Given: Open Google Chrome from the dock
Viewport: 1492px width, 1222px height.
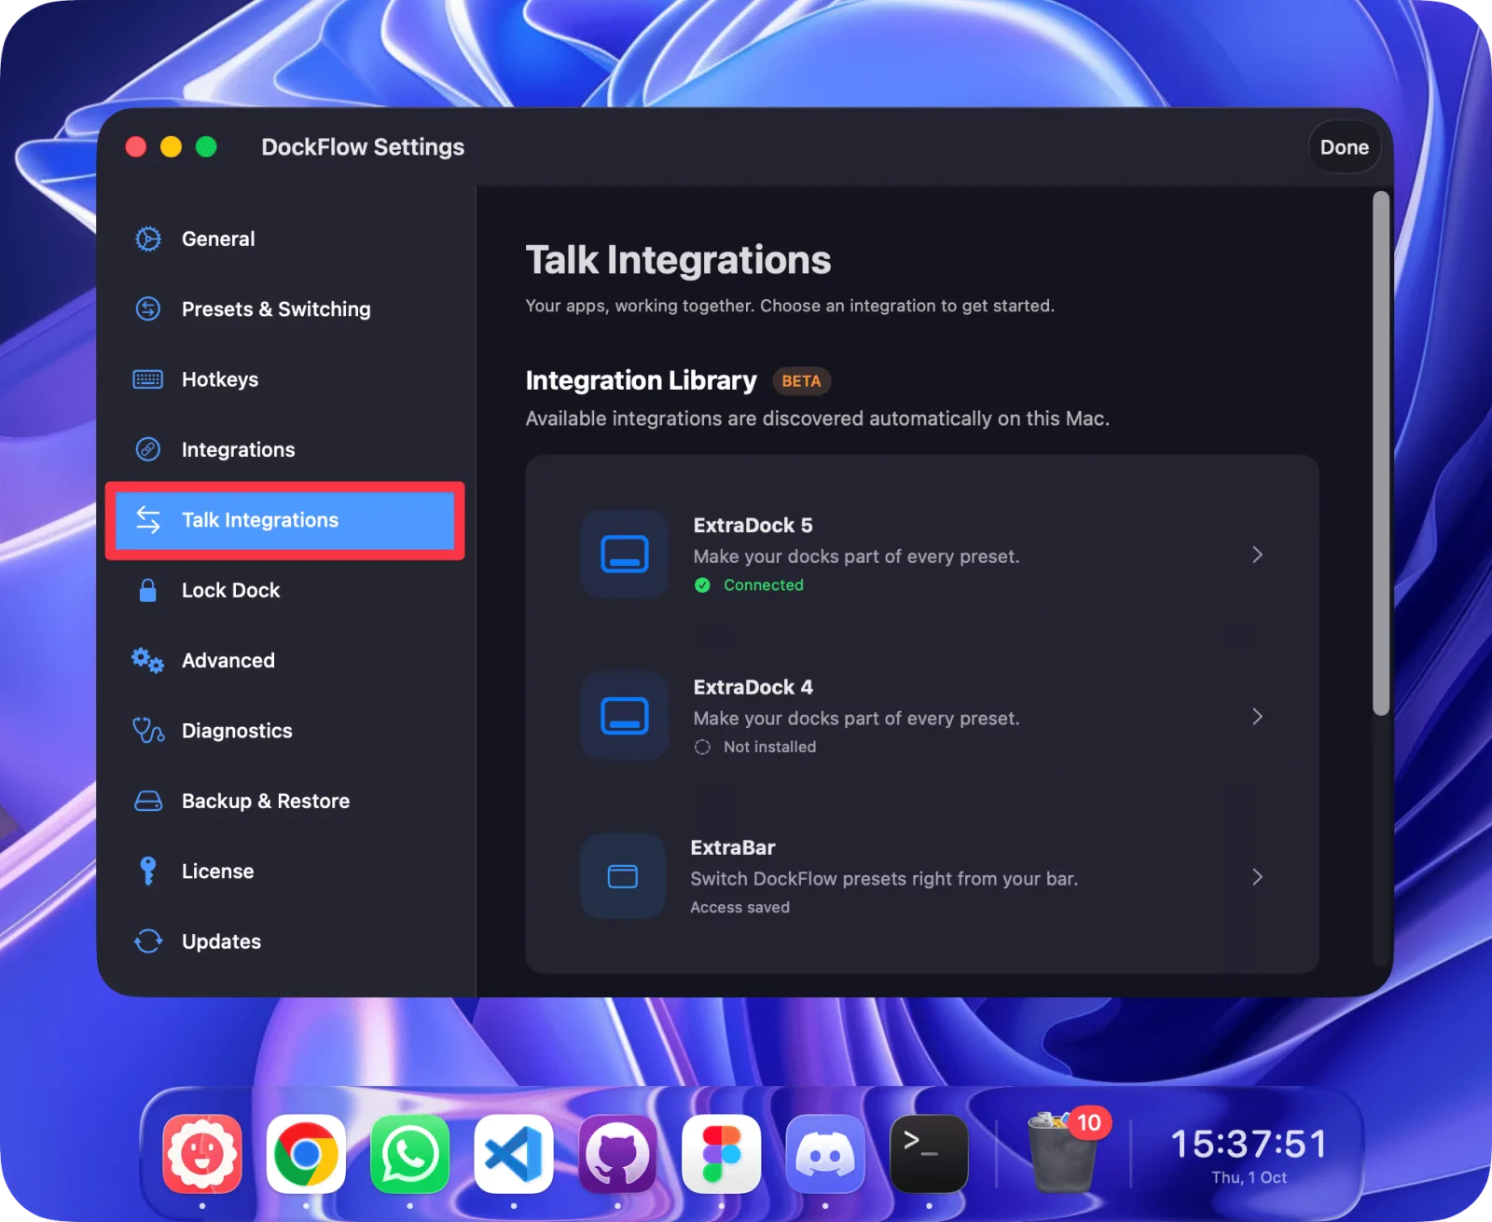Looking at the screenshot, I should click(306, 1154).
